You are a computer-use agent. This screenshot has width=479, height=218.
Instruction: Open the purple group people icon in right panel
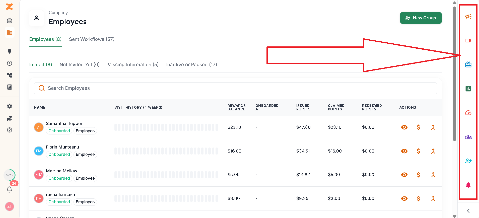(468, 137)
